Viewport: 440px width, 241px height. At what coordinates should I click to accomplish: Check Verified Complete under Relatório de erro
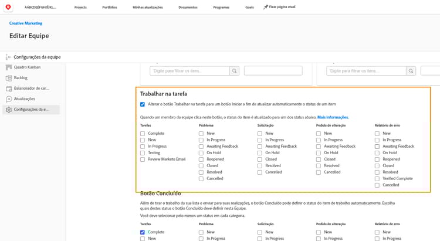click(377, 179)
